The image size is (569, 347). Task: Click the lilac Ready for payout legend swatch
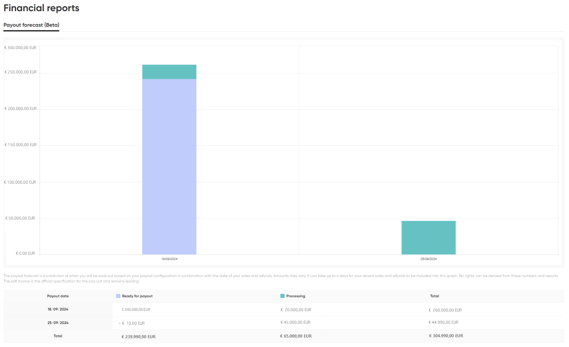coord(118,296)
